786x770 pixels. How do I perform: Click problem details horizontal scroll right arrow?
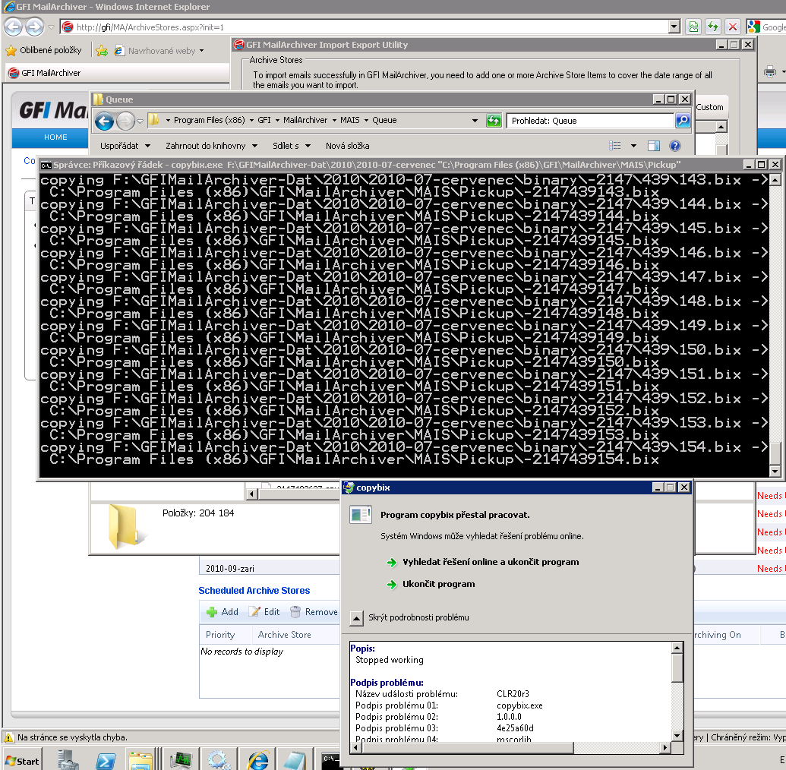[665, 747]
